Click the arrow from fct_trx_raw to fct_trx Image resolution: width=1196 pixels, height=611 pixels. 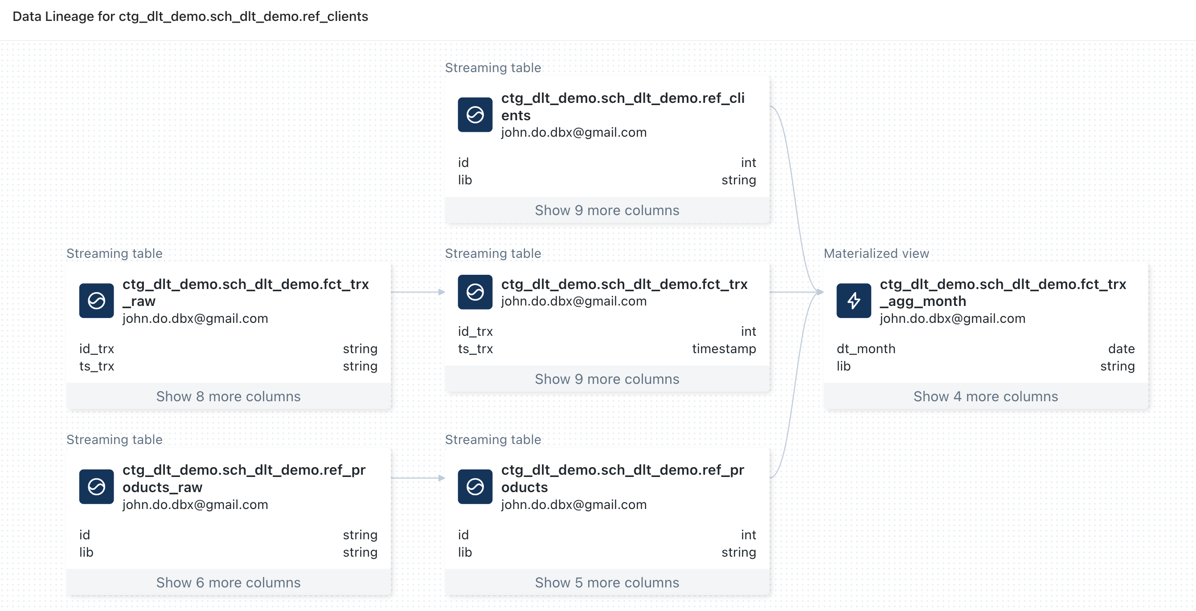[x=418, y=292]
